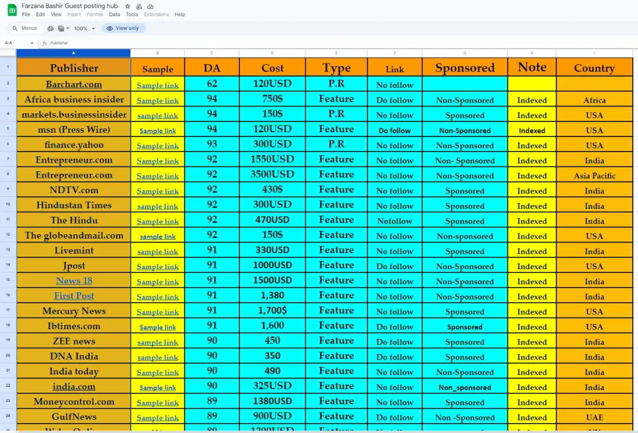Select column D header
The image size is (638, 433).
click(x=272, y=53)
